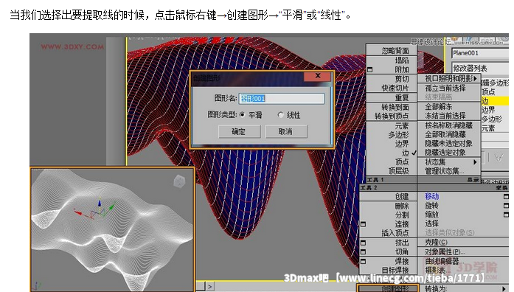Click the 图形名 name input field
The image size is (514, 292).
click(x=281, y=98)
